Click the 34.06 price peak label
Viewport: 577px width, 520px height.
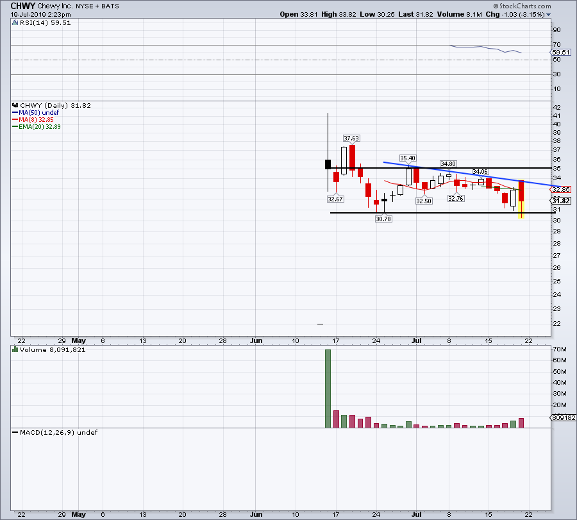[x=480, y=171]
